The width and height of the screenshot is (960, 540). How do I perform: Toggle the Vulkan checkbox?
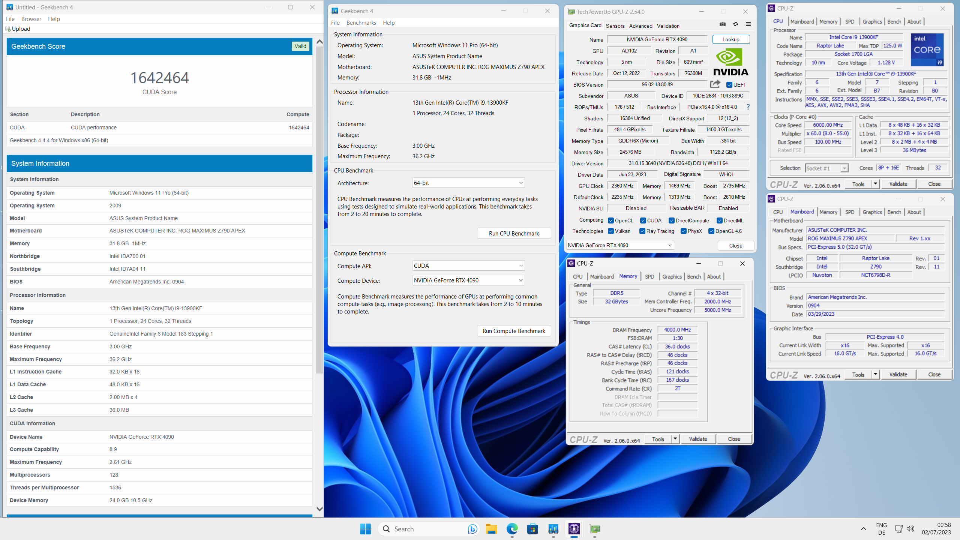tap(611, 231)
